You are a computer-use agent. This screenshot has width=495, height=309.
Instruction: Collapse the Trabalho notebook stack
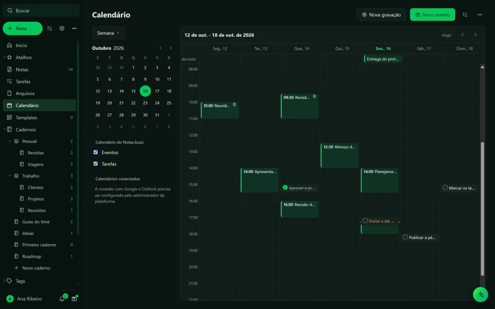10,176
